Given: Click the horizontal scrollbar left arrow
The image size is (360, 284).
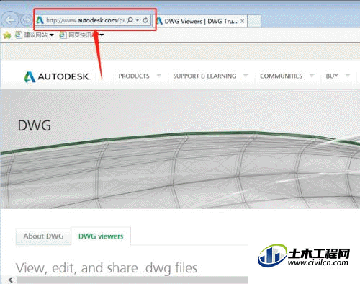Looking at the screenshot, I should point(11,280).
